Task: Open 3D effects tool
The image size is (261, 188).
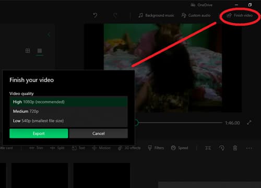Action: 129,148
